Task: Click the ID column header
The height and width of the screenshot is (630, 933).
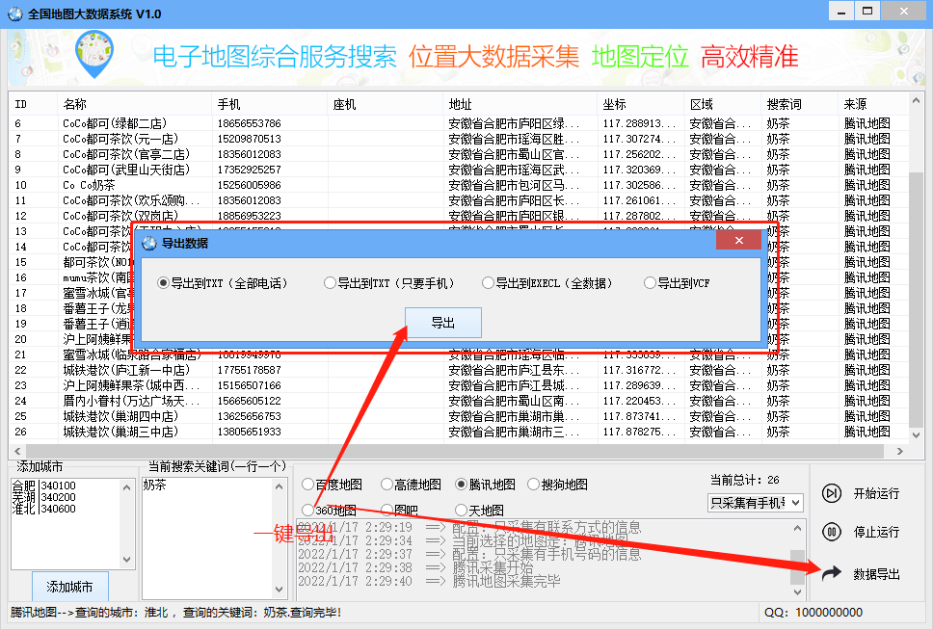Action: pyautogui.click(x=34, y=104)
